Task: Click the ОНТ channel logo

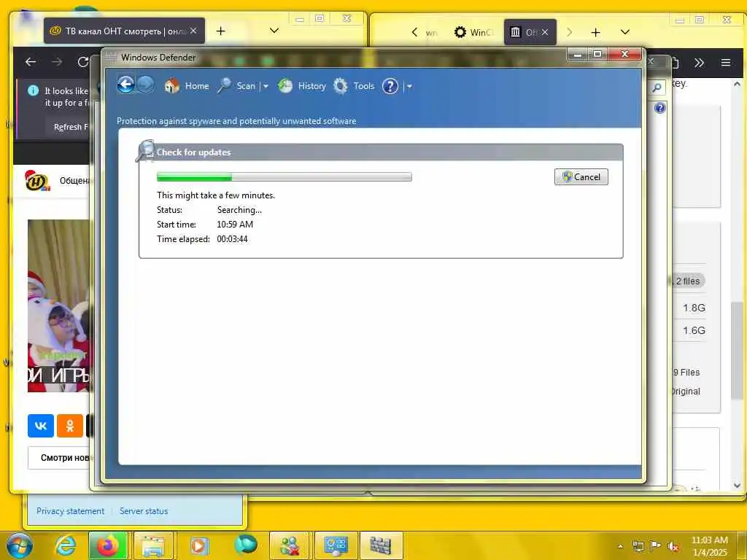Action: pyautogui.click(x=38, y=181)
